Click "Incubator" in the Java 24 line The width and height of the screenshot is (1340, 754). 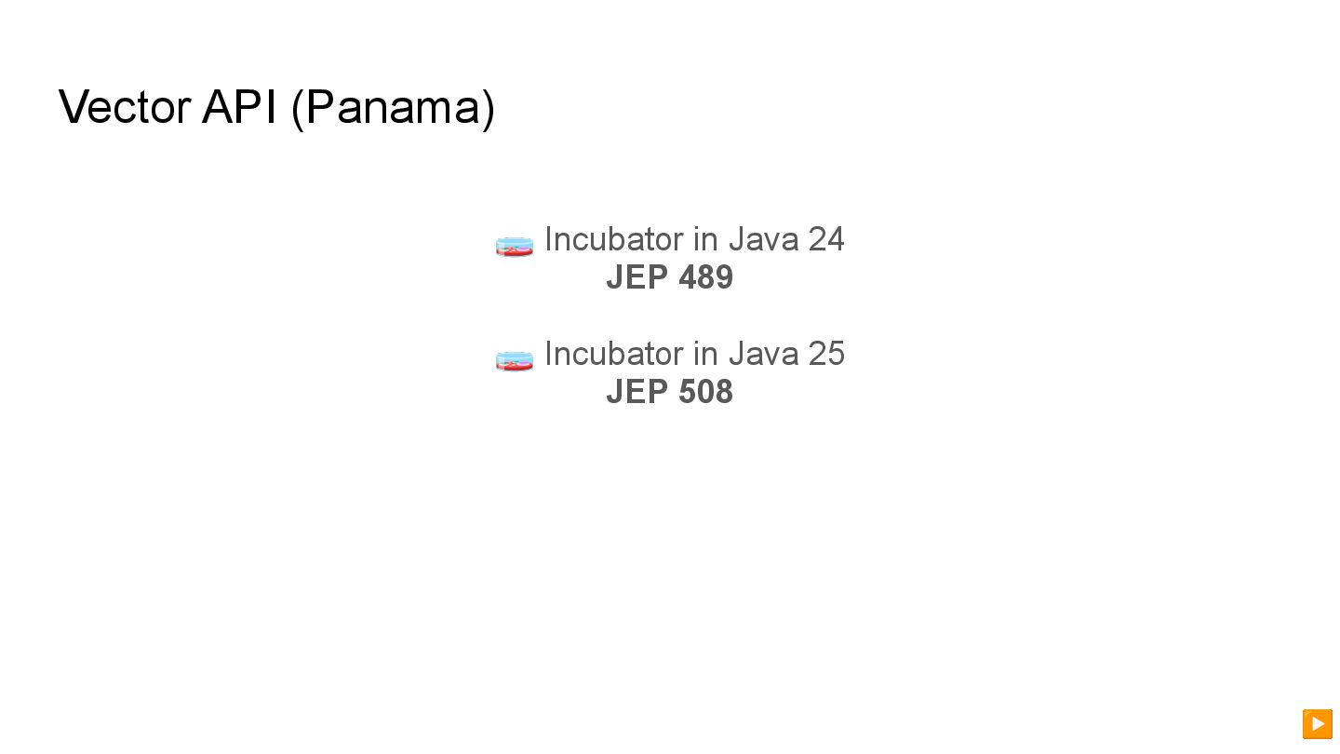coord(612,239)
